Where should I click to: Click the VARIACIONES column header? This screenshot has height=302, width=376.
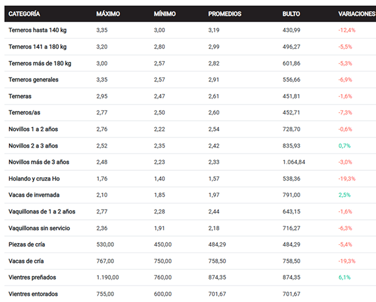356,14
